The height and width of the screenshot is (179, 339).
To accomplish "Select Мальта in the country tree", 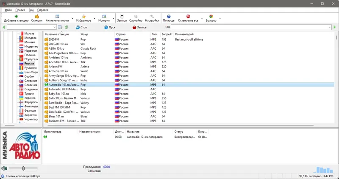I will tap(29, 34).
